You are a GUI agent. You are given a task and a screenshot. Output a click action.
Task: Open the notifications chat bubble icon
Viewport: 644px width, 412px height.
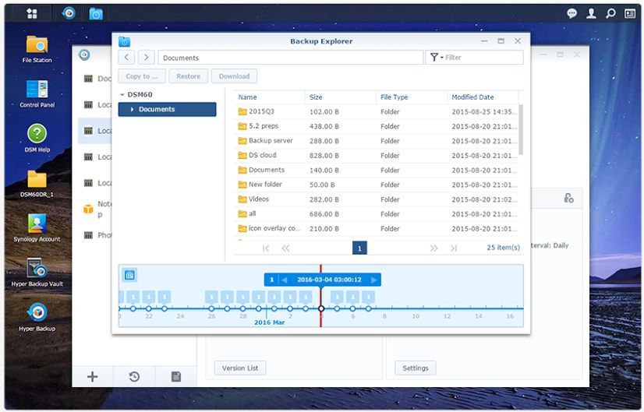click(571, 13)
